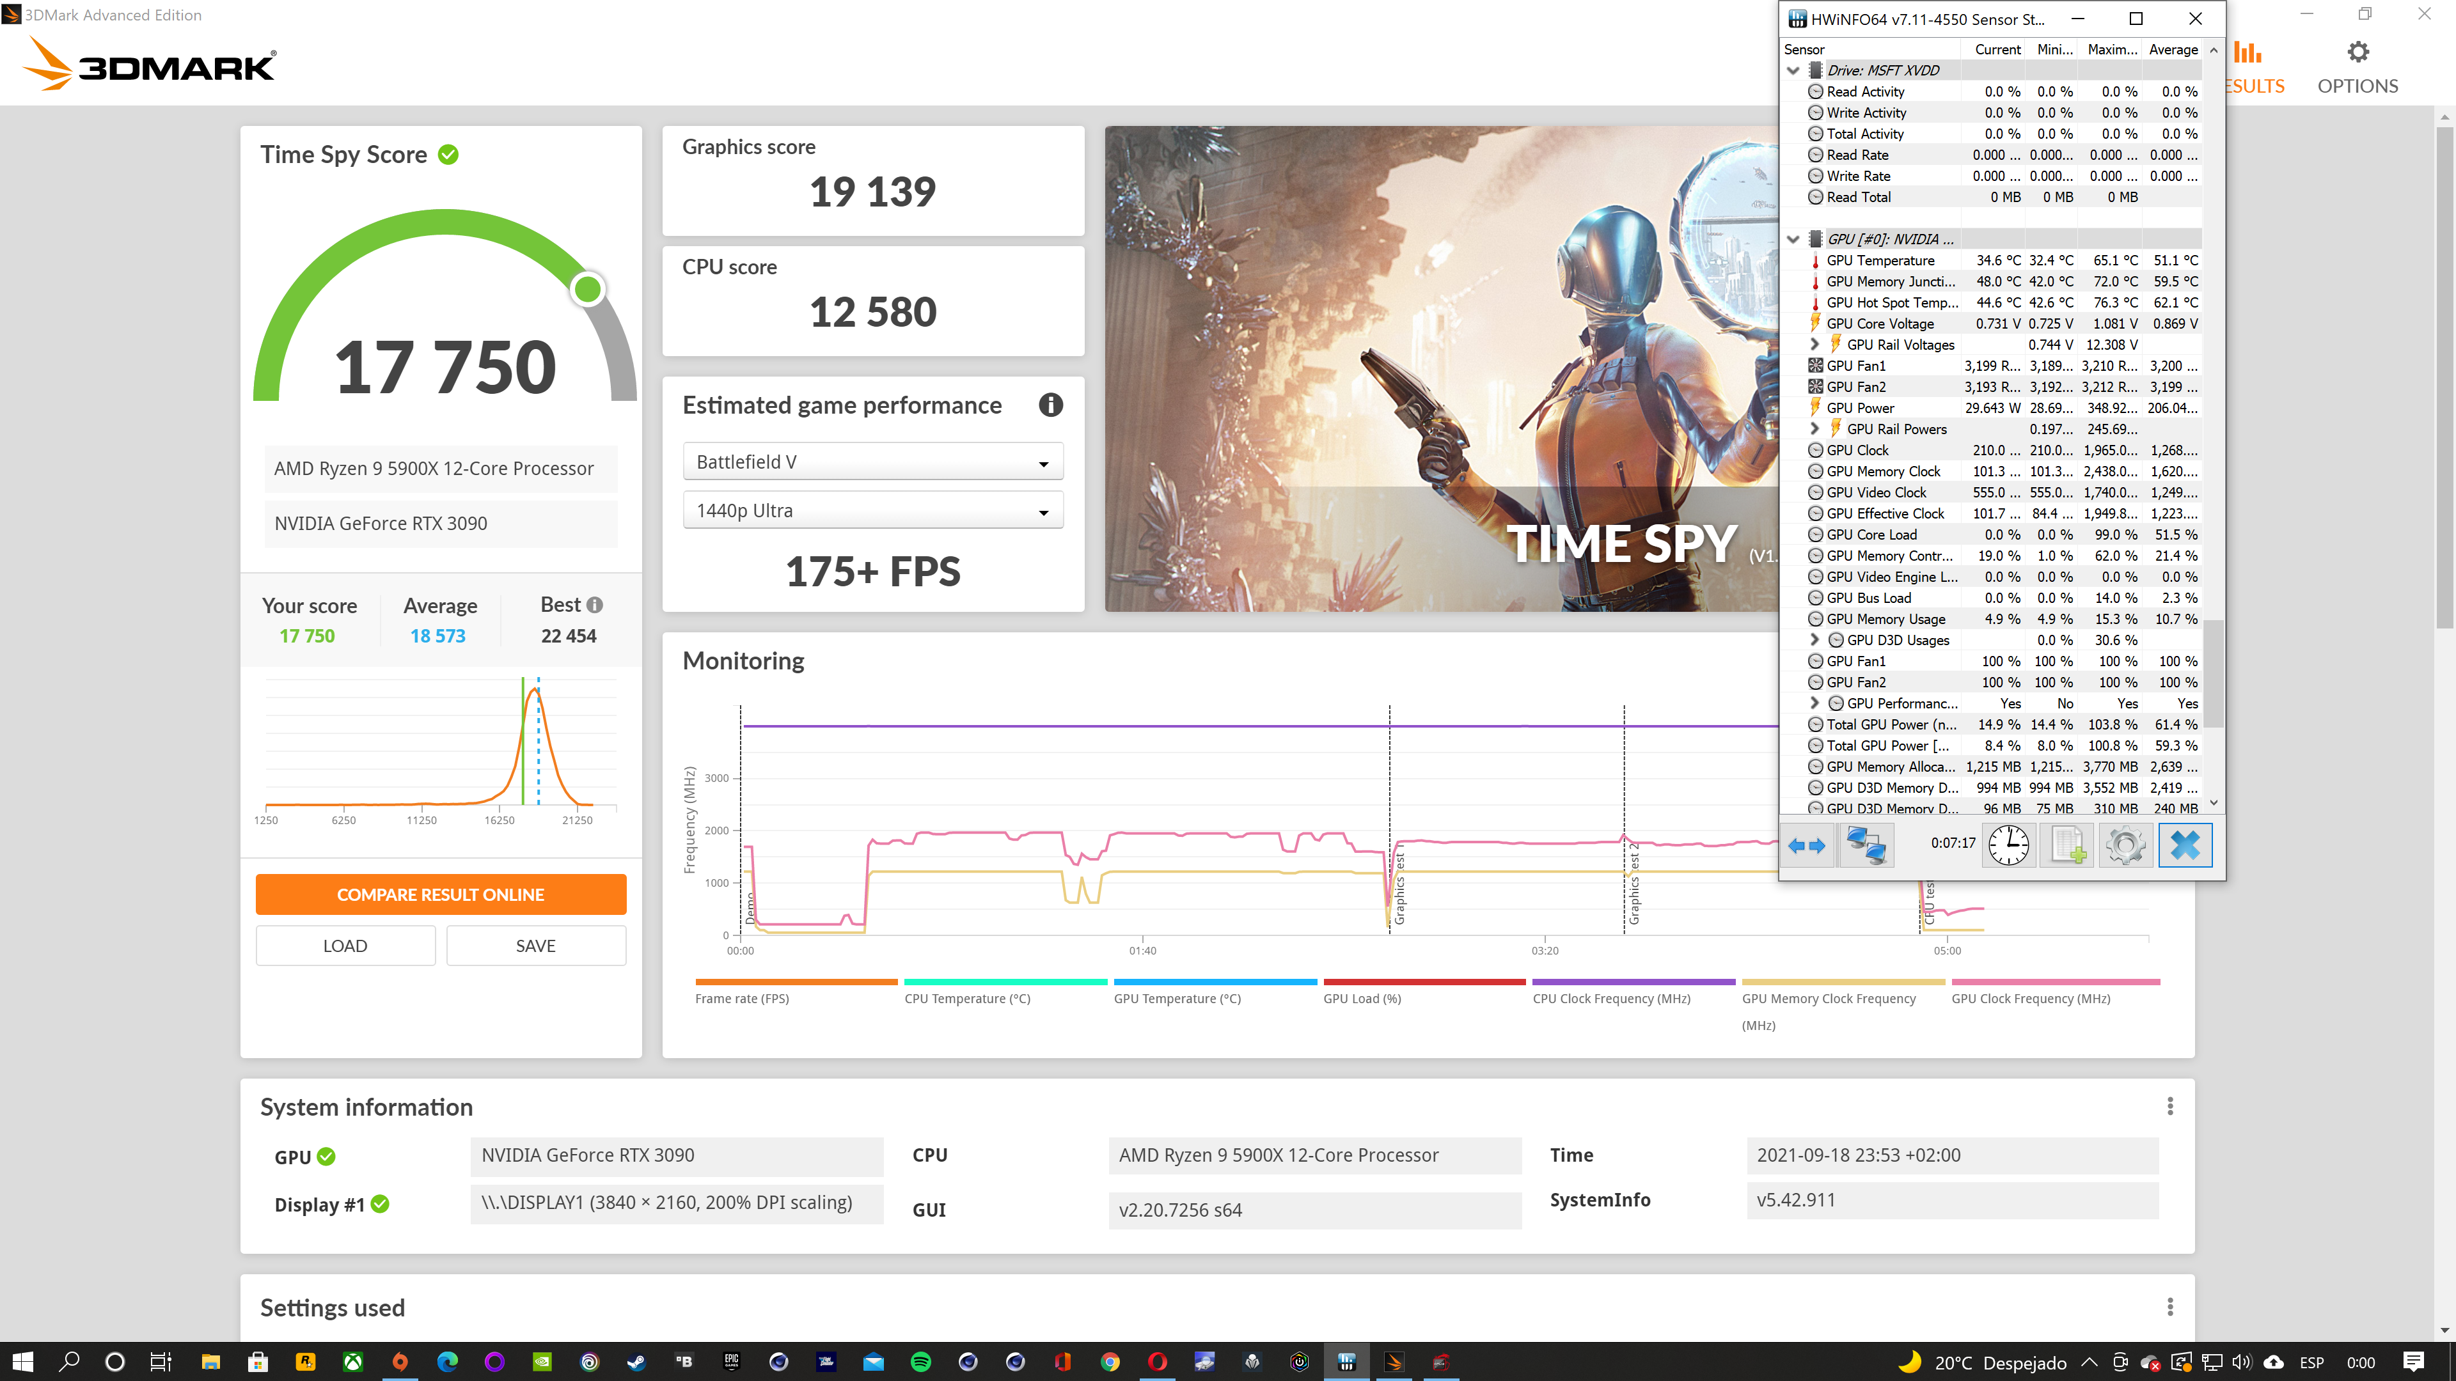The height and width of the screenshot is (1381, 2456).
Task: Show hidden system tray icons chevron
Action: click(x=2088, y=1362)
